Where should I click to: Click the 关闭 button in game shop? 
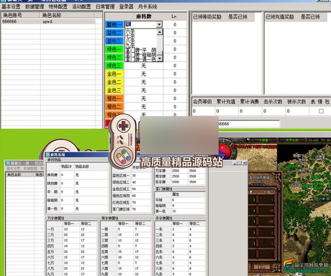[x=262, y=266]
